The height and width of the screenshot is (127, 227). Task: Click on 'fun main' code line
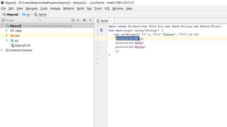[x=136, y=30]
